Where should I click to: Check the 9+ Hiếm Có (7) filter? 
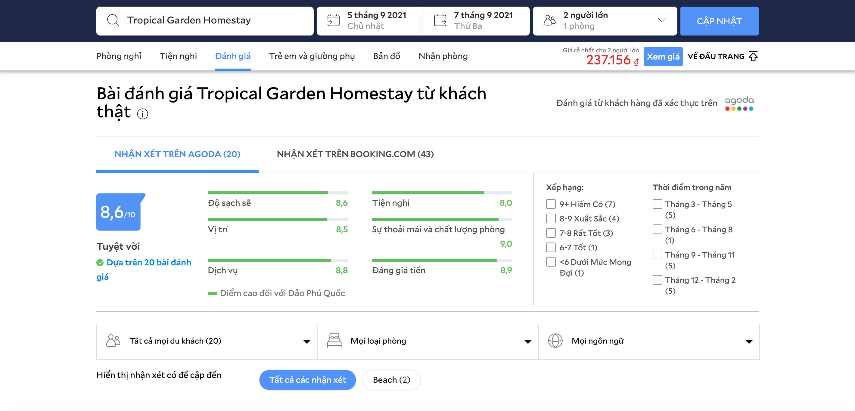point(551,204)
